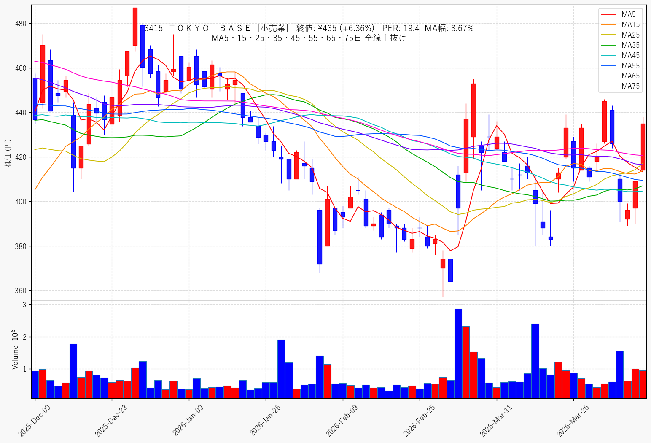This screenshot has width=651, height=443.
Task: Click the MA25 legend label
Action: tap(630, 35)
